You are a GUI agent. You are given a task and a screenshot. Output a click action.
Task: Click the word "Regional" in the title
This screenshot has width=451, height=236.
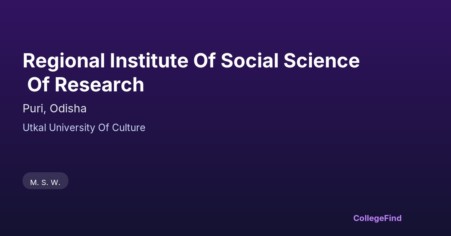tap(64, 61)
